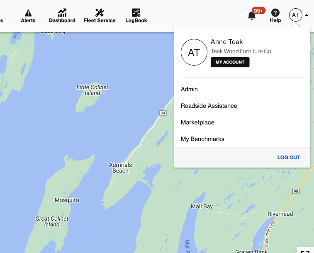Click the Route 94 highway marker
Viewport: 314px width, 253px height.
pos(163,113)
